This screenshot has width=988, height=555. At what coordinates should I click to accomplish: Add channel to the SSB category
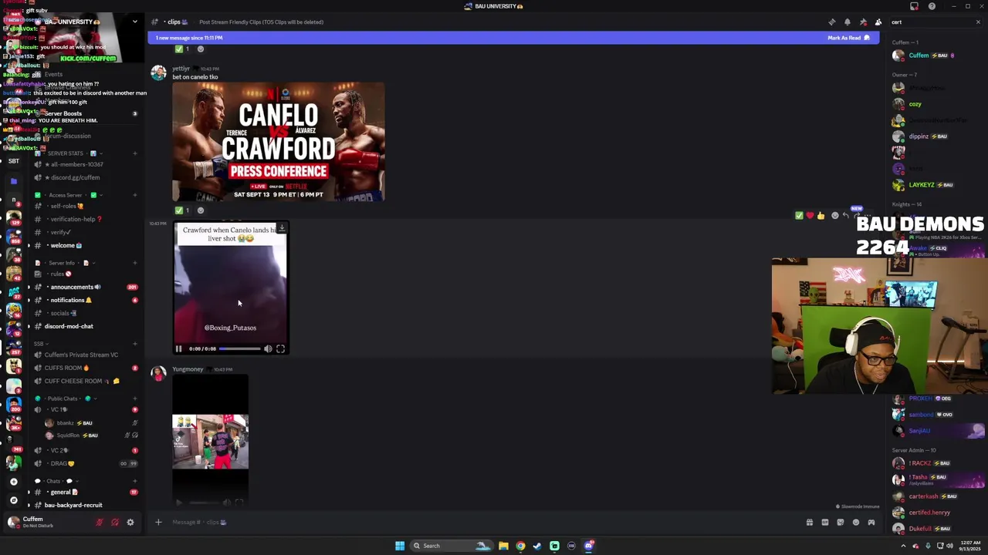[135, 344]
